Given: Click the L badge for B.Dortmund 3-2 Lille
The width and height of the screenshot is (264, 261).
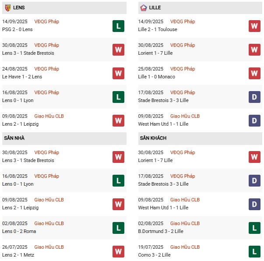Looking at the screenshot, I should pos(254,228).
